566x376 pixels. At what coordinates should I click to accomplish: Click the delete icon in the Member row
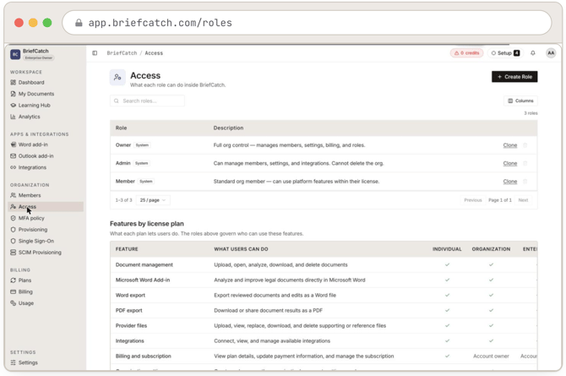(x=525, y=182)
